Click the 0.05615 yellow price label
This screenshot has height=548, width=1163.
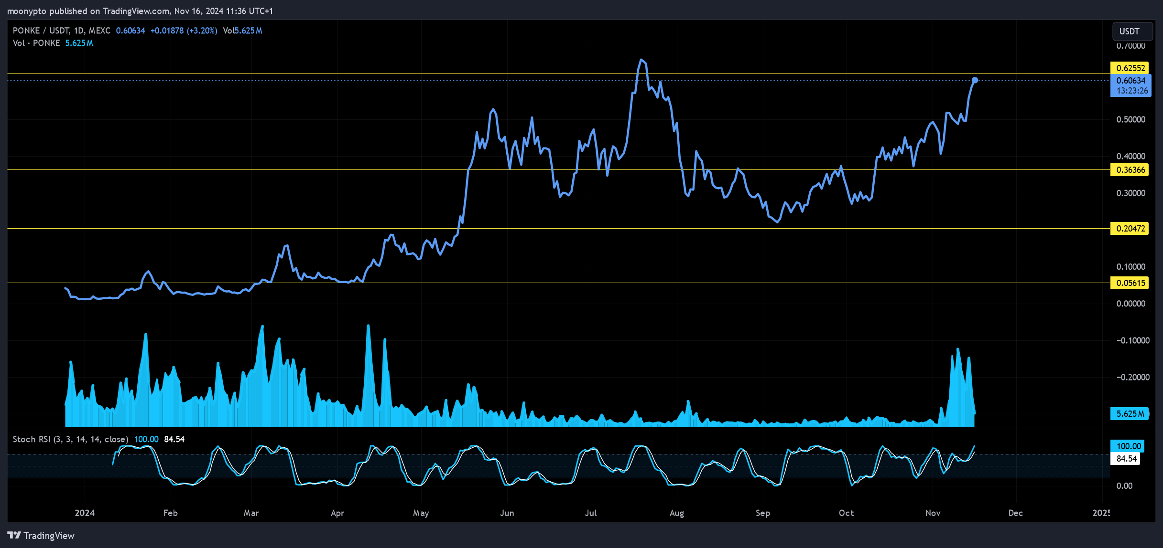tap(1130, 283)
